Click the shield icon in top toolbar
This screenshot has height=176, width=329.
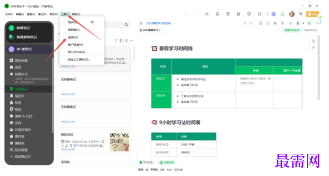pos(249,14)
